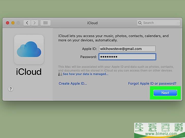Click the back navigation arrow
This screenshot has width=185, height=138.
[x=27, y=23]
